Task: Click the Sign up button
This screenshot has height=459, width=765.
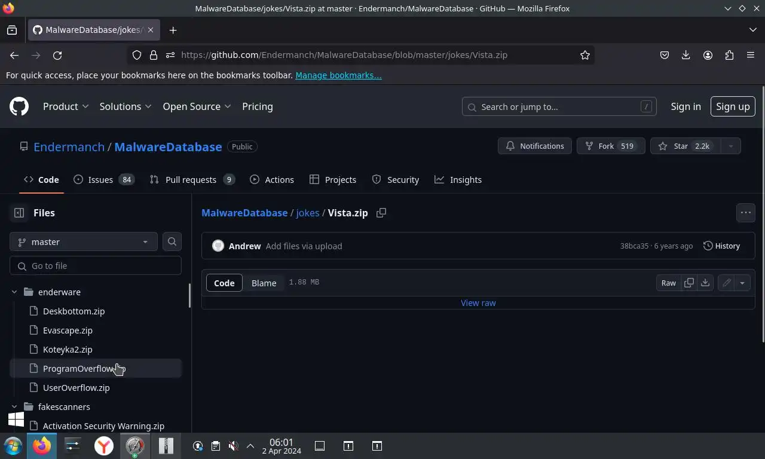Action: click(x=733, y=106)
